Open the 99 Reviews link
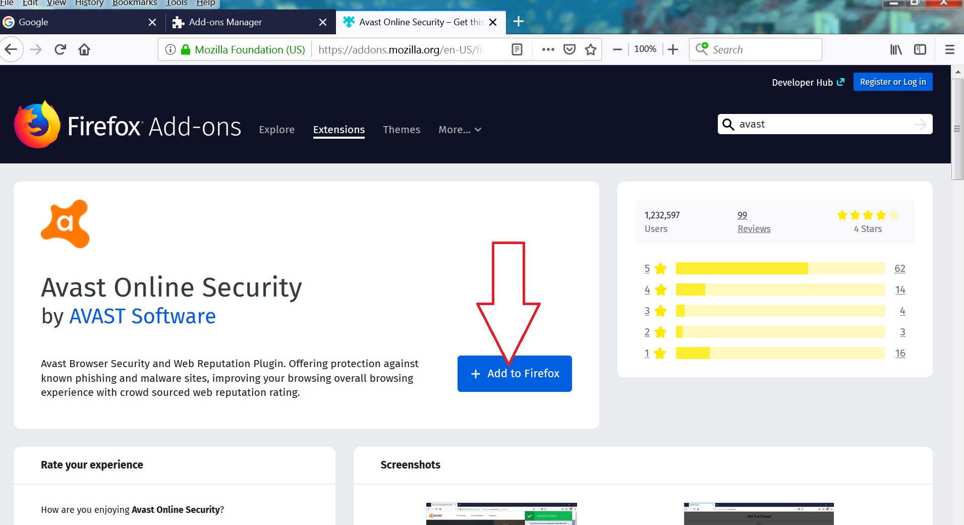964x525 pixels. point(754,222)
